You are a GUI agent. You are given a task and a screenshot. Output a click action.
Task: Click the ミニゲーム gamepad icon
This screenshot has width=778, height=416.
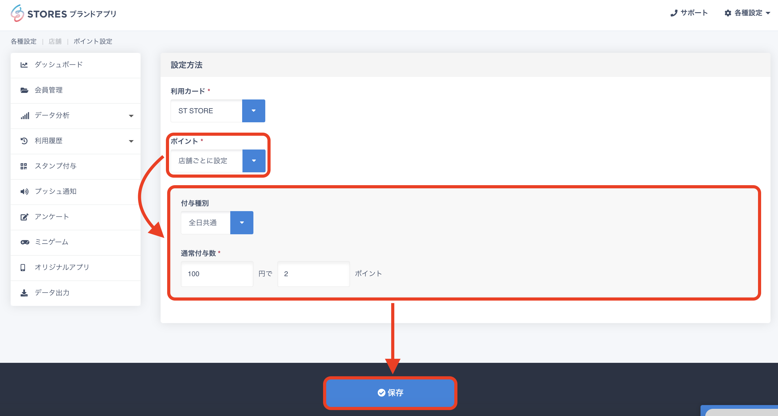click(25, 242)
